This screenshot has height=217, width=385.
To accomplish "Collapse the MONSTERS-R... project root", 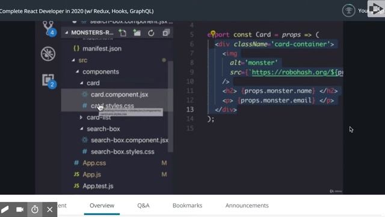I will 67,33.
